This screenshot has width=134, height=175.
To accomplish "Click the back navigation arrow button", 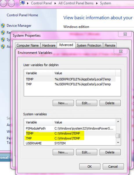I will (x=3, y=3).
